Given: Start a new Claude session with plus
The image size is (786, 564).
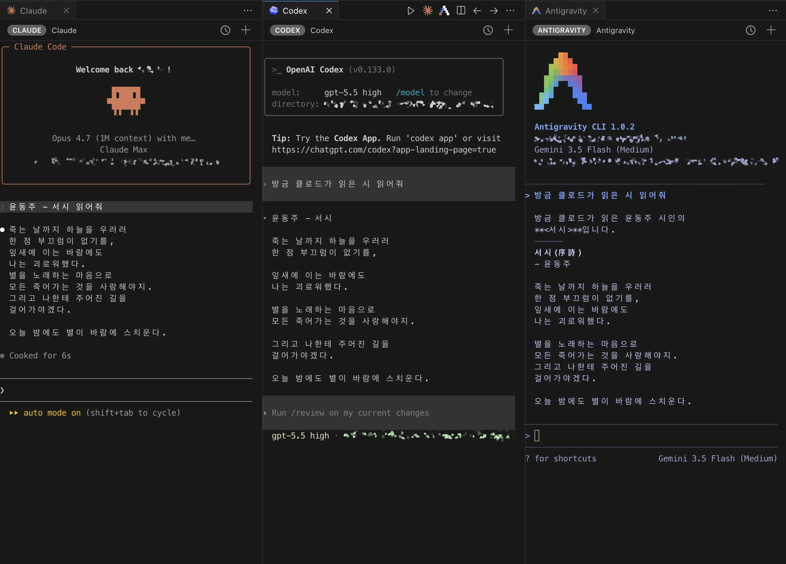Looking at the screenshot, I should [x=246, y=30].
